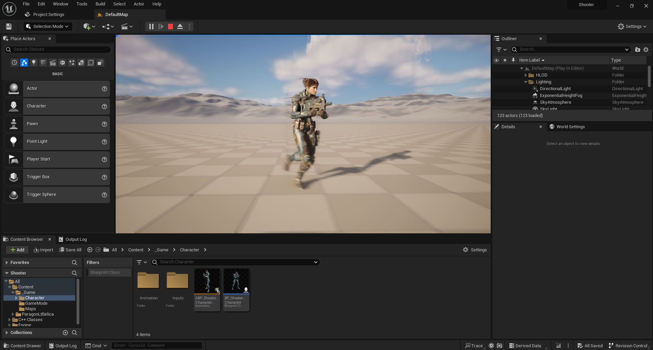Image resolution: width=653 pixels, height=350 pixels.
Task: Open help for Point Light actor
Action: (104, 142)
